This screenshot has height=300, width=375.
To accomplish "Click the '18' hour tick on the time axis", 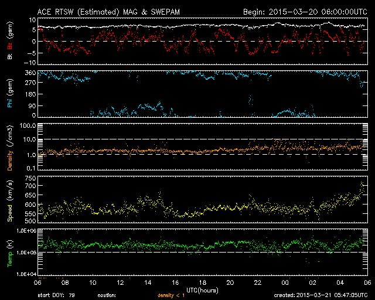I will pos(202,282).
